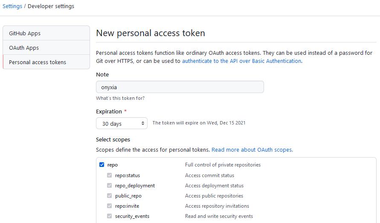The width and height of the screenshot is (380, 223).
Task: Toggle the repo_deployment checkbox
Action: [109, 186]
